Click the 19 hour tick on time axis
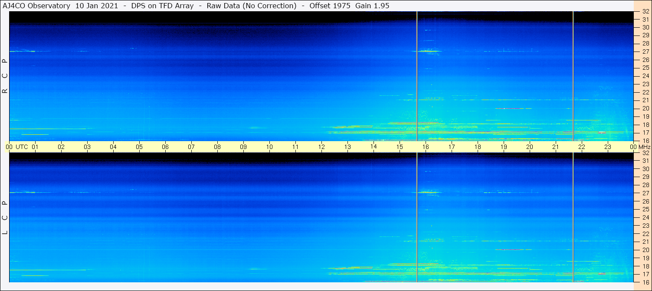The width and height of the screenshot is (652, 291). [504, 147]
